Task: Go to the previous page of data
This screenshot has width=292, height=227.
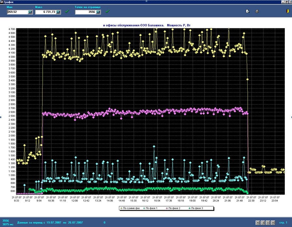Action: (x=263, y=222)
